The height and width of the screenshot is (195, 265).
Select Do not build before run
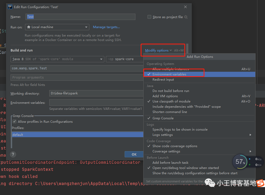coord(199,91)
